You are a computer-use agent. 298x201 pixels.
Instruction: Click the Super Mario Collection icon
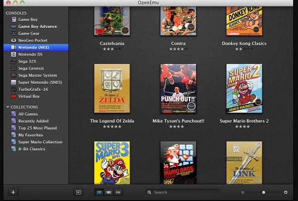coord(14,142)
